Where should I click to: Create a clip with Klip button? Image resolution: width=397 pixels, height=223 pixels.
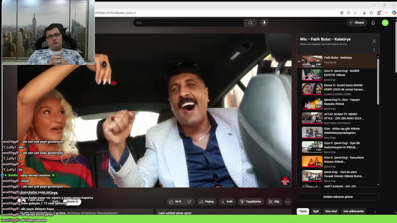(274, 202)
